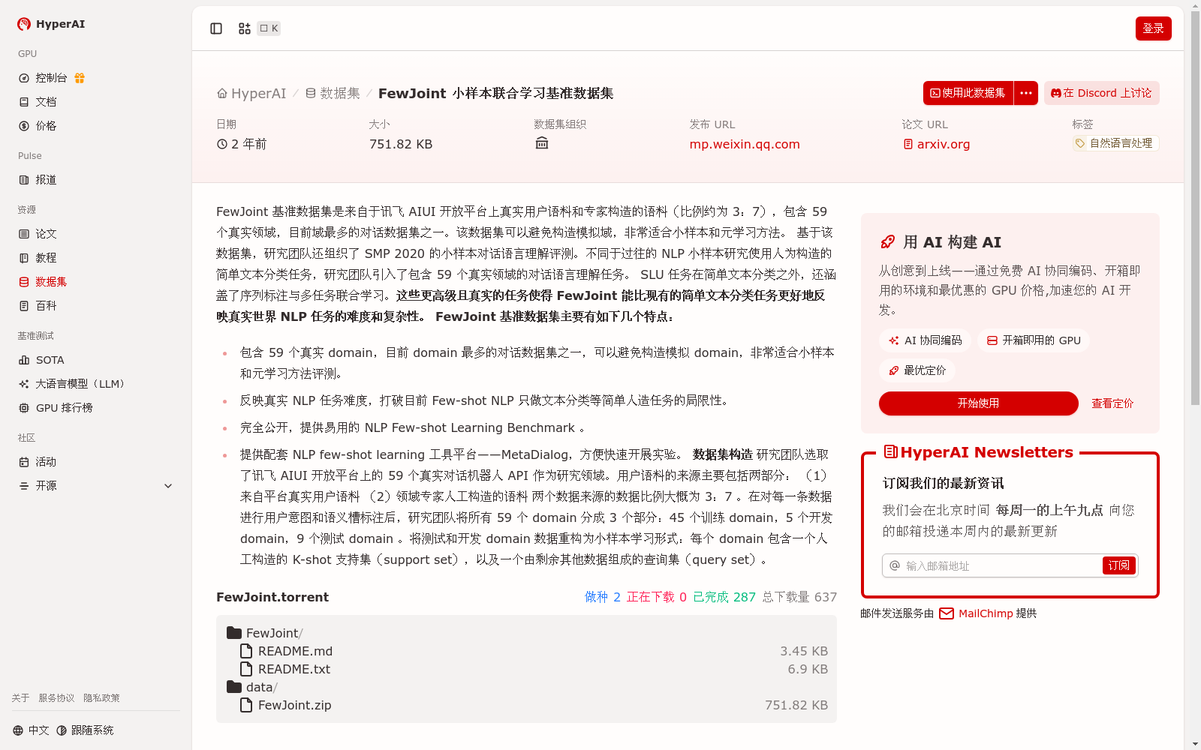Screen dimensions: 1201x750
Task: Click the rocket icon by 用 AI 构建 AI
Action: (x=887, y=242)
